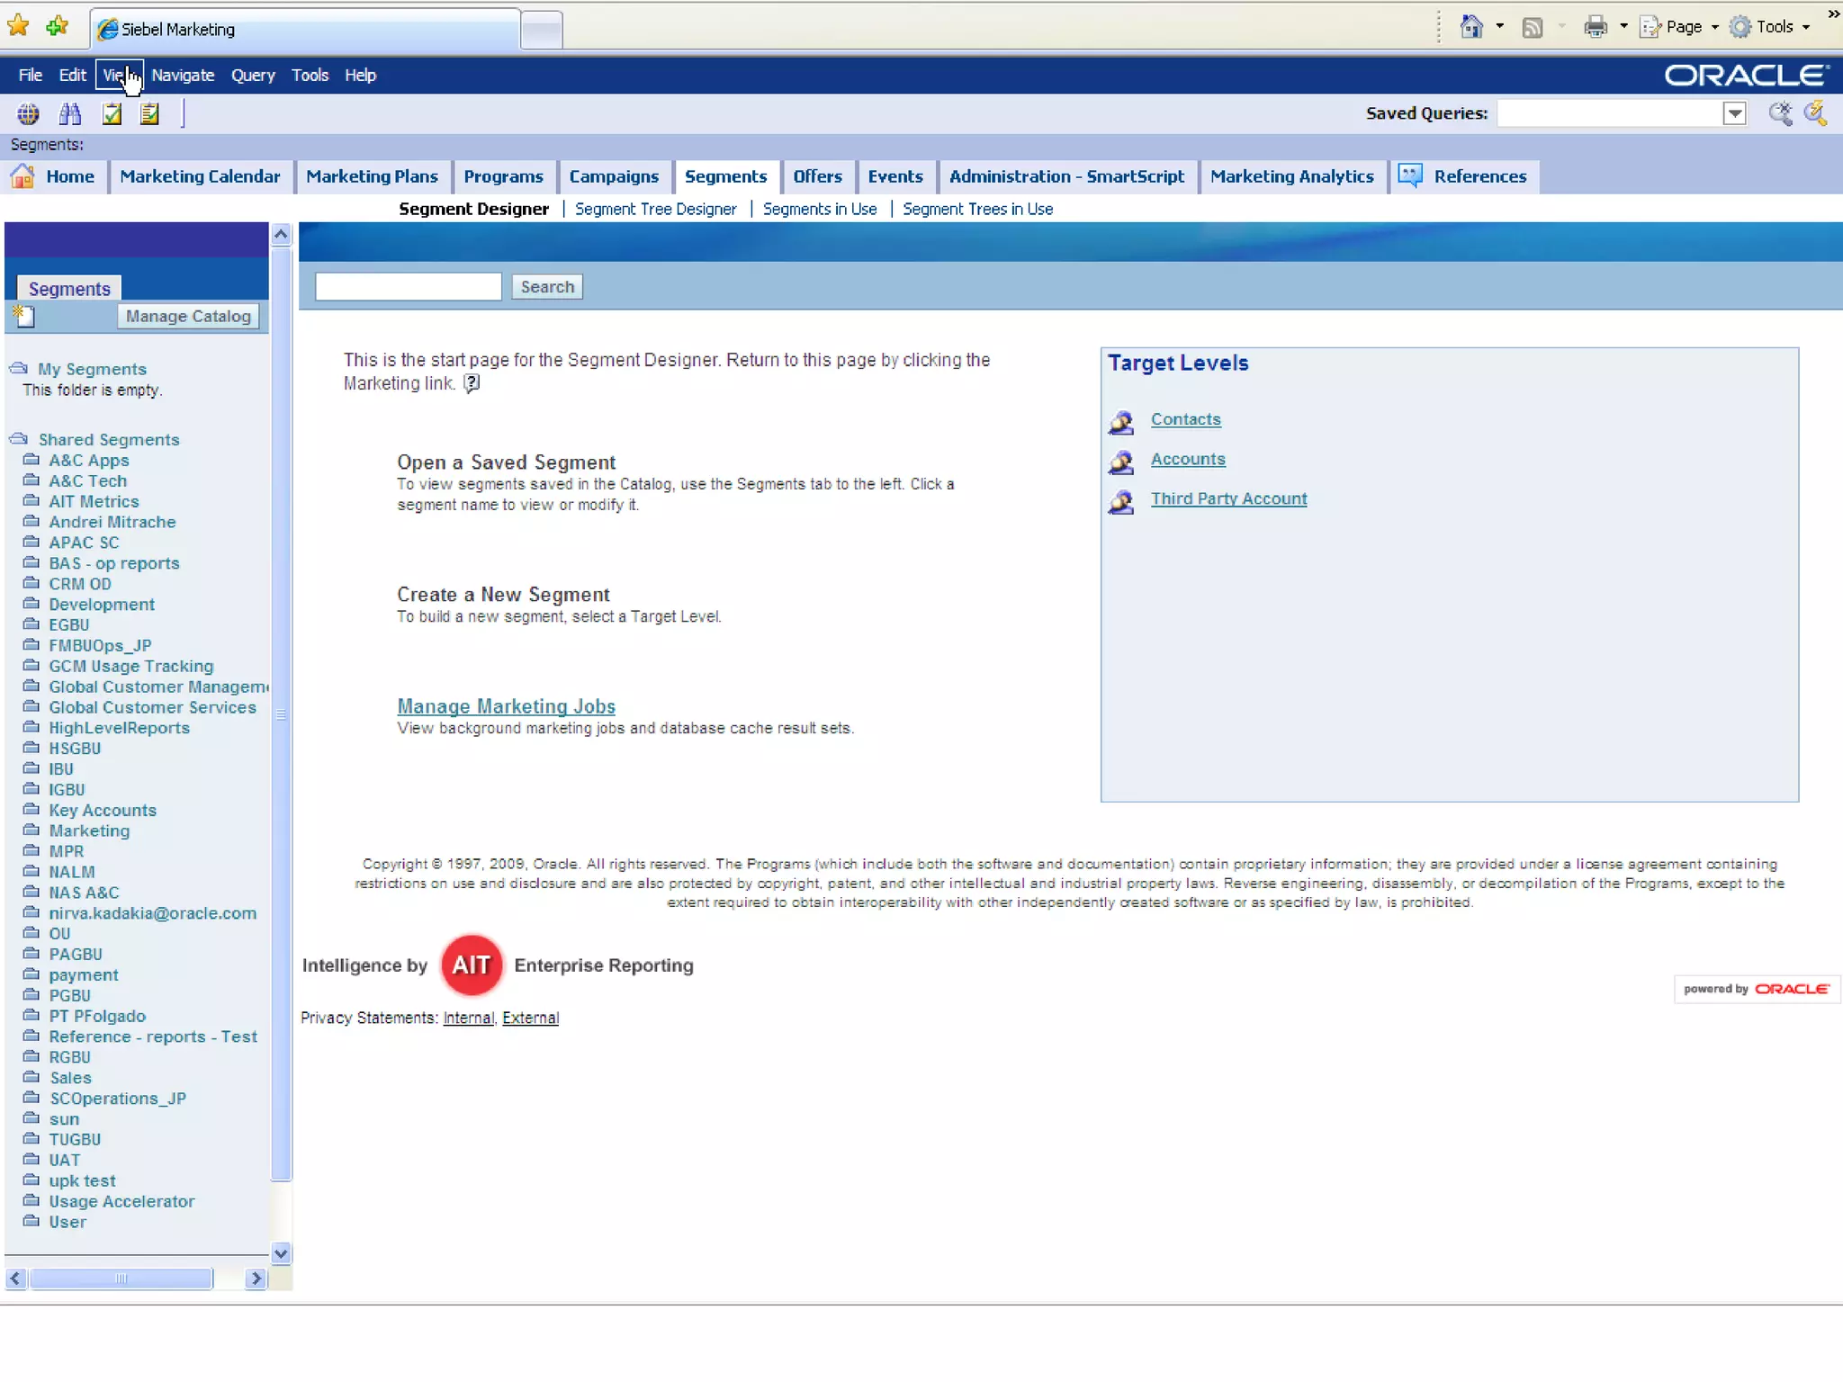Open the Navigate menu
1843x1382 pixels.
coord(183,76)
